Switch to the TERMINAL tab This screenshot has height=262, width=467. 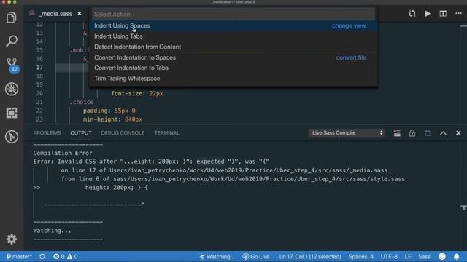coord(167,133)
